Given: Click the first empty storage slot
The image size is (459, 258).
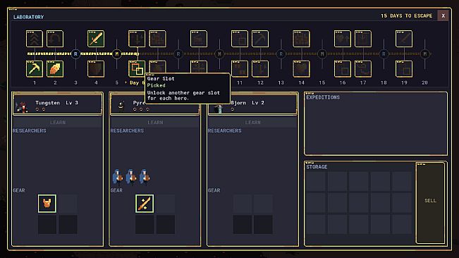Looking at the screenshot, I should tap(316, 182).
